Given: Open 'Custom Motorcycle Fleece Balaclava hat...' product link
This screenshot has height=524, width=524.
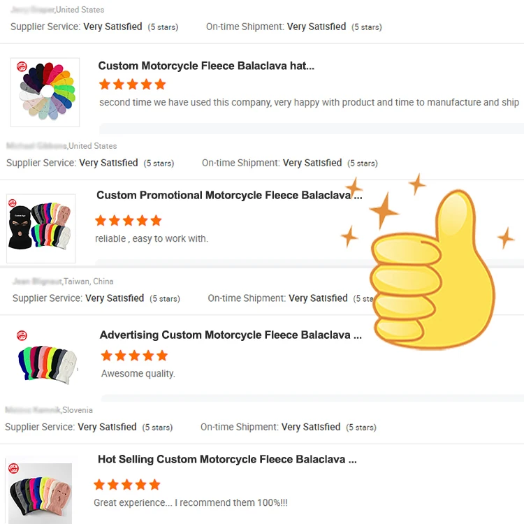Looking at the screenshot, I should (206, 66).
